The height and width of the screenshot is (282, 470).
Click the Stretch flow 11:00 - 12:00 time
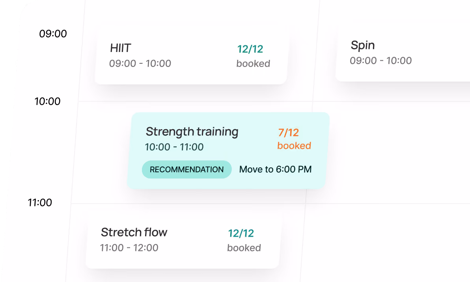coord(129,248)
